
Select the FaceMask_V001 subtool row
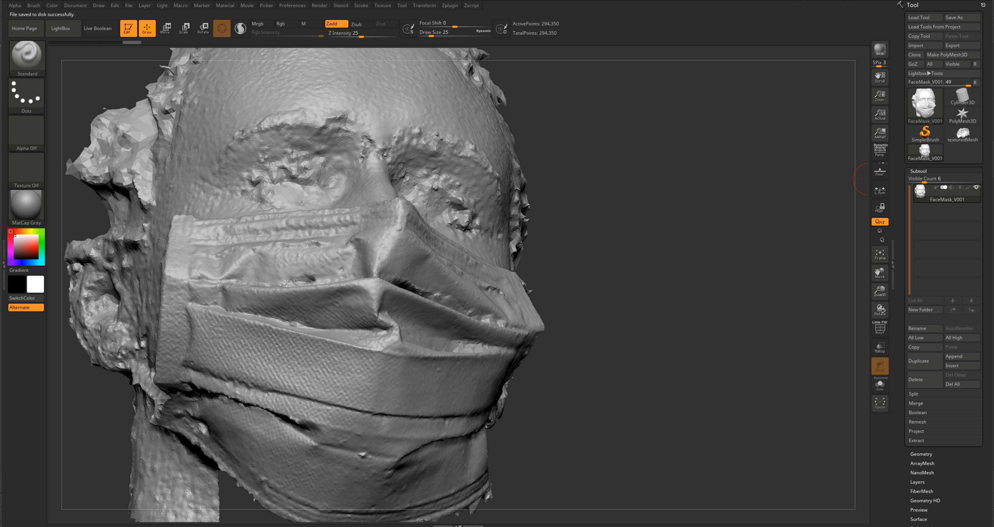(x=947, y=194)
